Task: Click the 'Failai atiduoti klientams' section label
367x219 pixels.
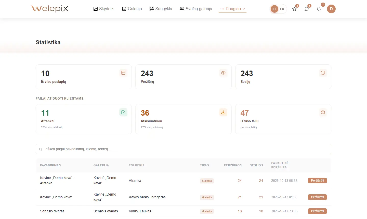Action: click(x=59, y=99)
